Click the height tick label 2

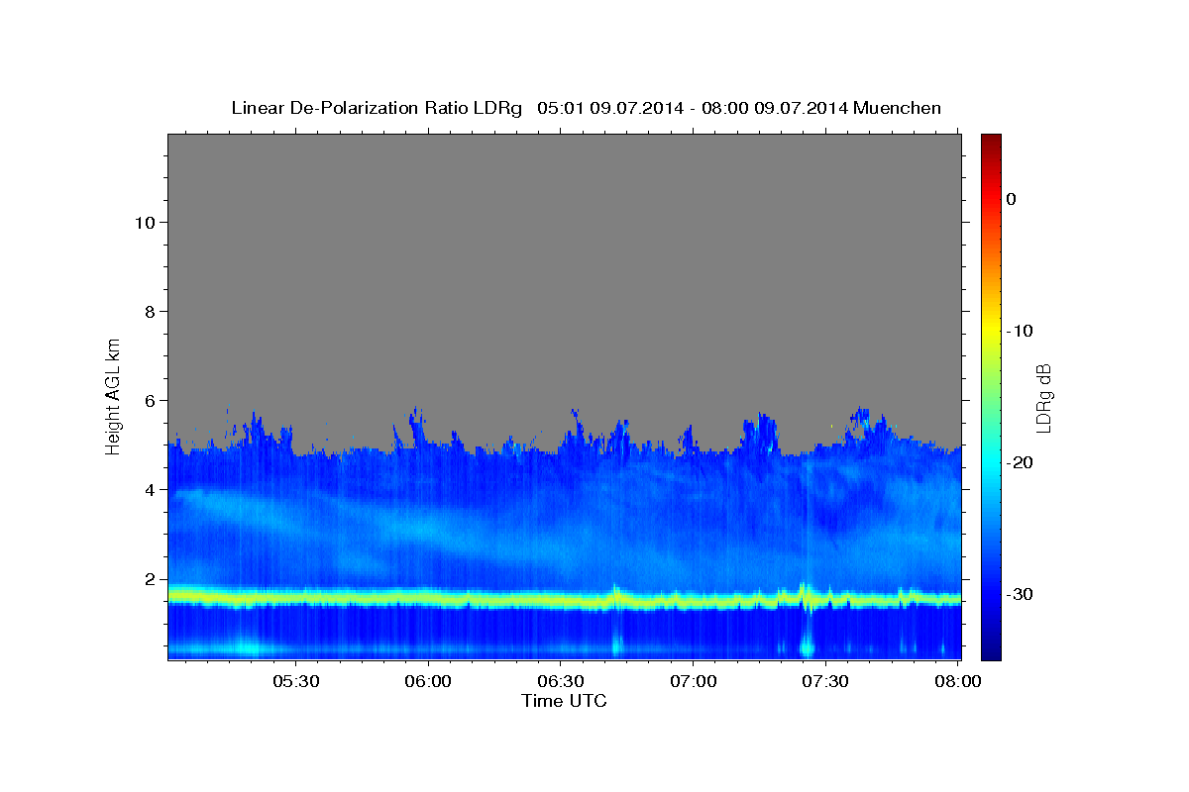click(152, 579)
